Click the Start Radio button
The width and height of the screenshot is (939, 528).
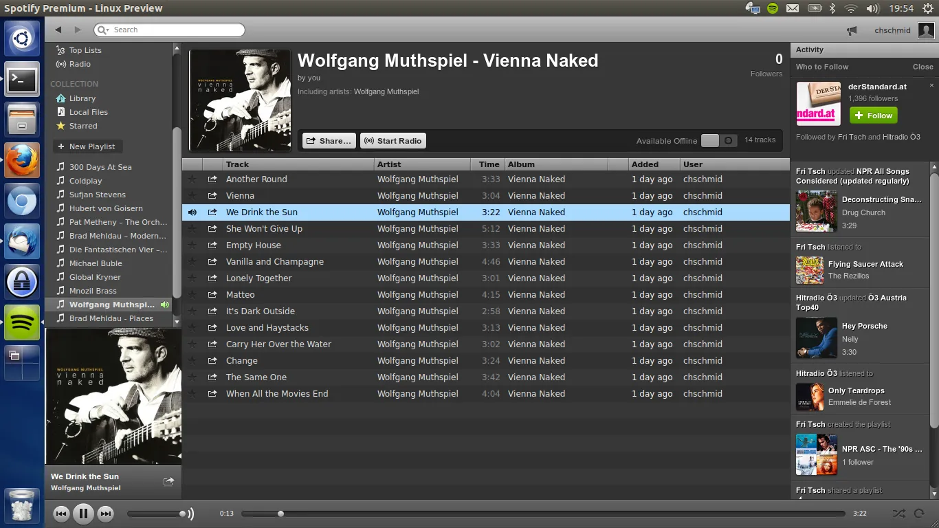tap(393, 141)
